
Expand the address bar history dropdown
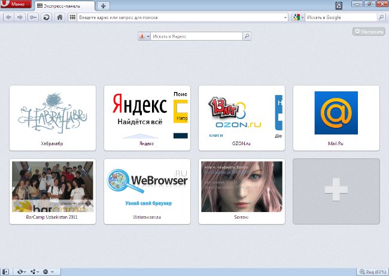[285, 17]
